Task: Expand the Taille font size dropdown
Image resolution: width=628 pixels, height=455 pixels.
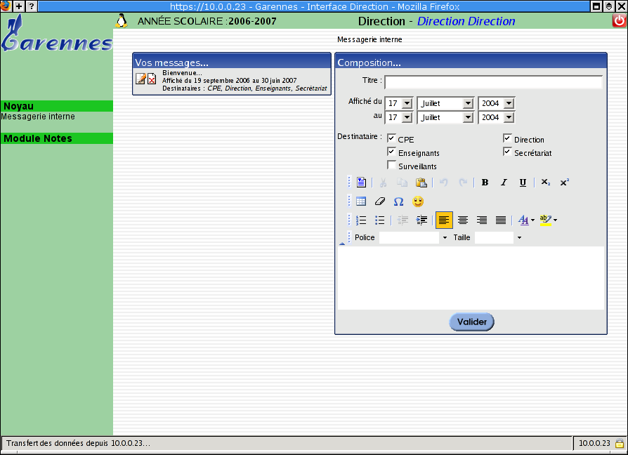Action: (x=519, y=238)
